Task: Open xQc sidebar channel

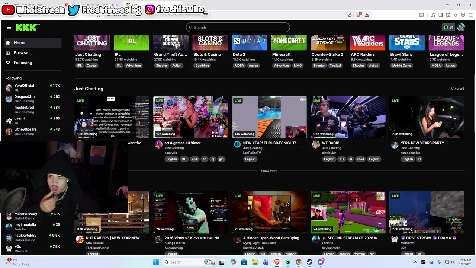Action: [33, 248]
